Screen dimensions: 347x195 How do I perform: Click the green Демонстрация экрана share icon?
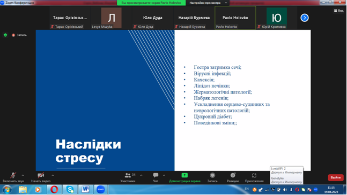184,175
